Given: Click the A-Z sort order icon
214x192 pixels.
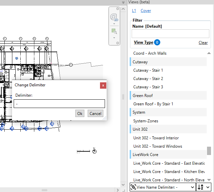Looking at the screenshot, I should tap(201, 187).
